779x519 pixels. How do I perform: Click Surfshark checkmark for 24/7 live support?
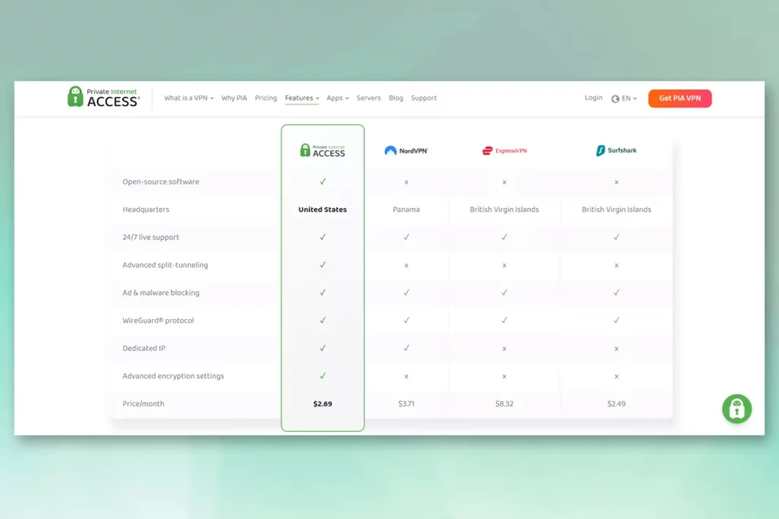pyautogui.click(x=616, y=237)
